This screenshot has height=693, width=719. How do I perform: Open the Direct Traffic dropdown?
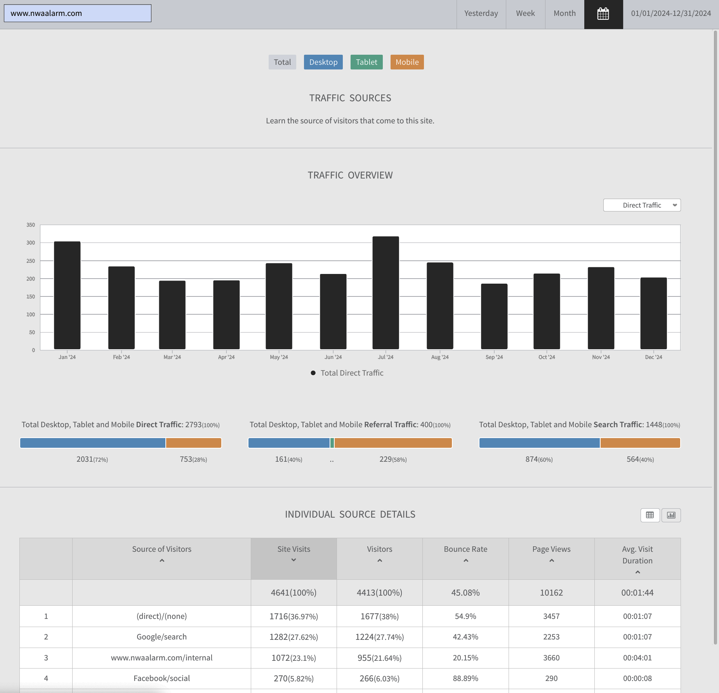(642, 205)
